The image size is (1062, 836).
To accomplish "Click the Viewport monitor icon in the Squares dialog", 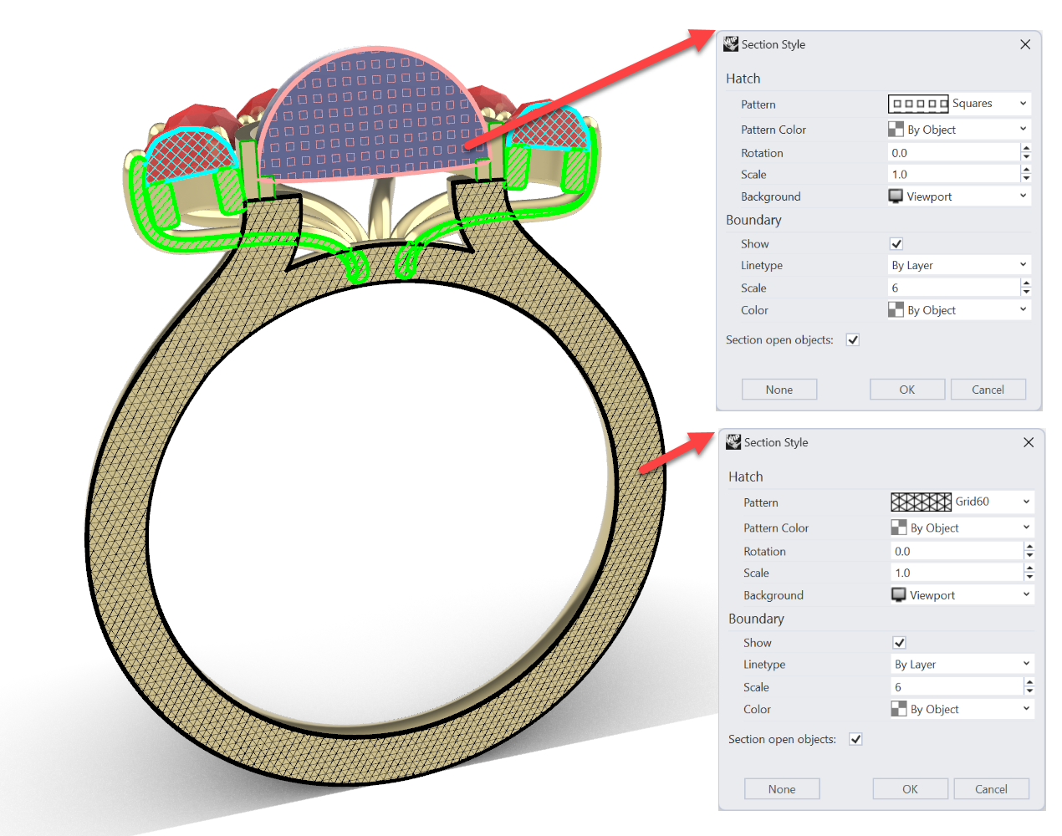I will pos(896,196).
